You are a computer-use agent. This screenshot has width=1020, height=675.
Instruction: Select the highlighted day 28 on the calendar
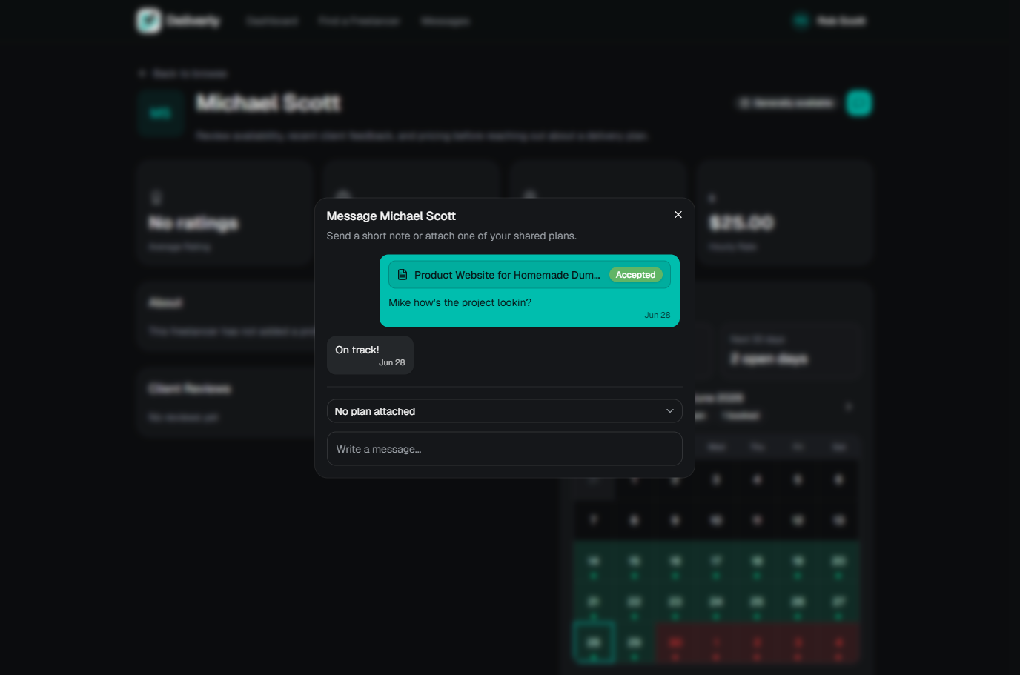[x=593, y=642]
